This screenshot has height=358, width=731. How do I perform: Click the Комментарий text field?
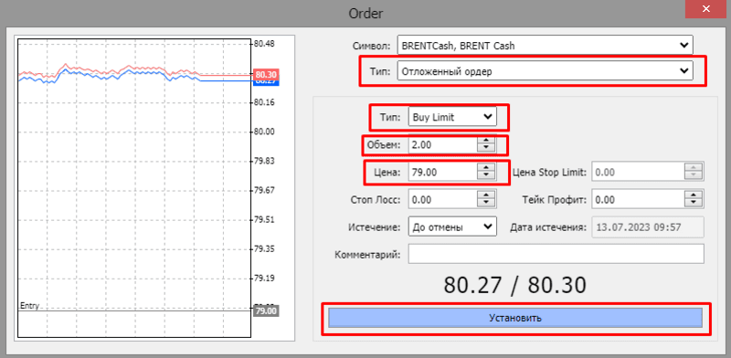pos(556,255)
